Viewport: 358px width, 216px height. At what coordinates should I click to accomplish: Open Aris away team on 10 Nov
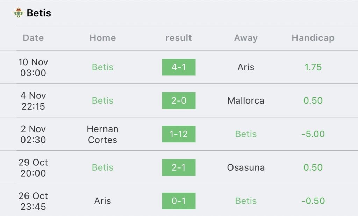point(246,67)
